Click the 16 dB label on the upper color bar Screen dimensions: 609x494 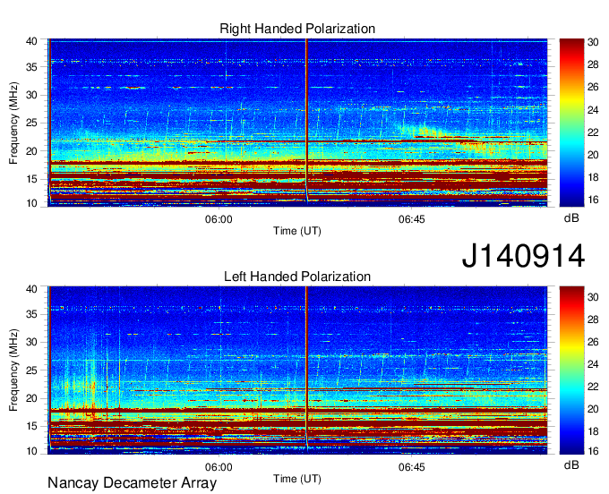click(593, 200)
